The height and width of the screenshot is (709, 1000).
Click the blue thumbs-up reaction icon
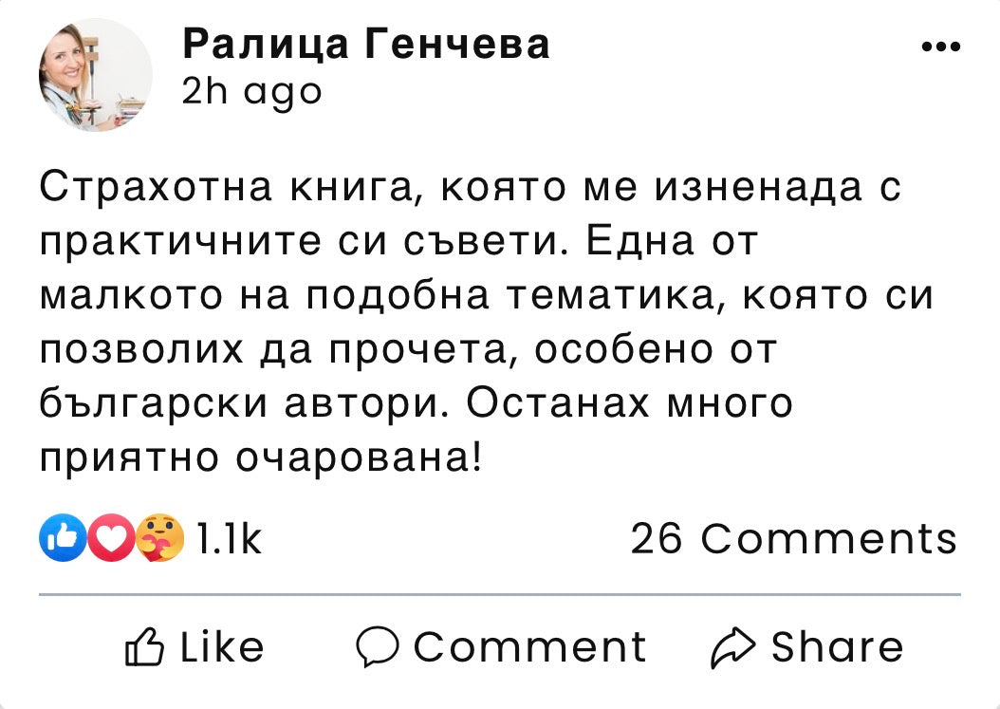click(x=59, y=538)
